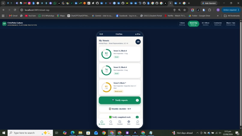The width and height of the screenshot is (242, 136).
Task: Open the WhatsApp bookmark
Action: [x=46, y=16]
